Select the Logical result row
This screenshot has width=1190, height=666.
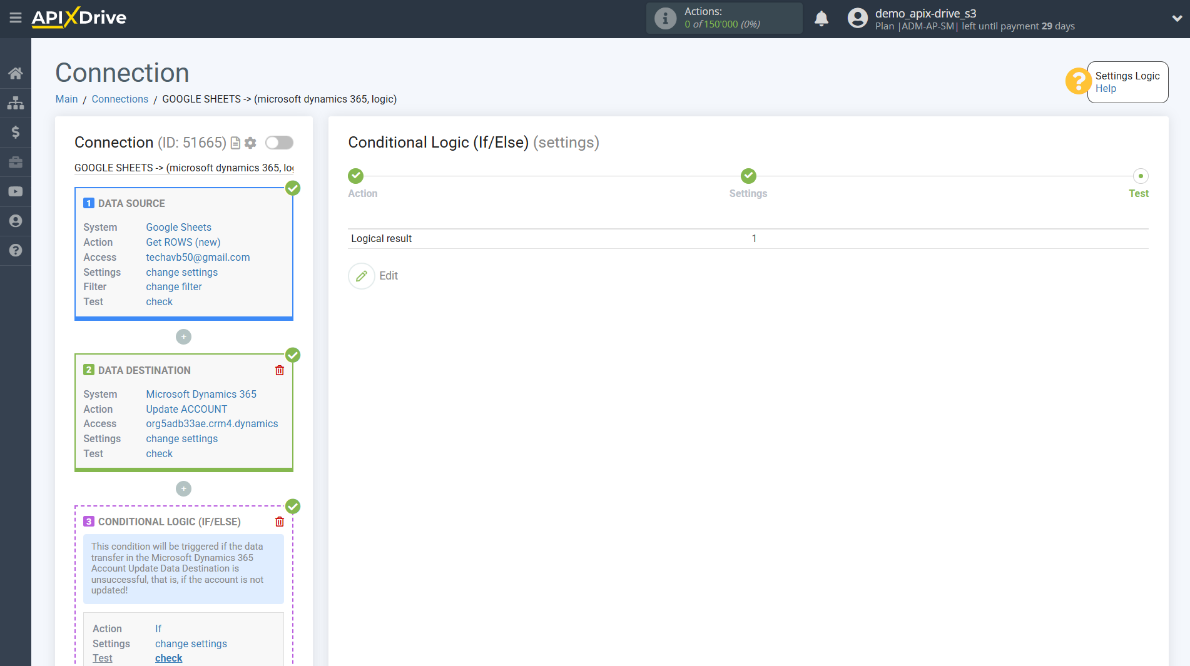click(748, 239)
